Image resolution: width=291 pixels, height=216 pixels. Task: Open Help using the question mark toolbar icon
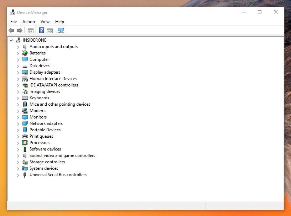[41, 30]
